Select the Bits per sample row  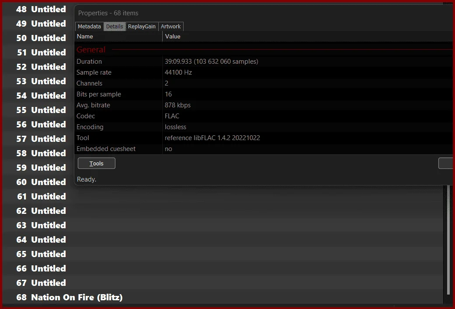(x=264, y=94)
